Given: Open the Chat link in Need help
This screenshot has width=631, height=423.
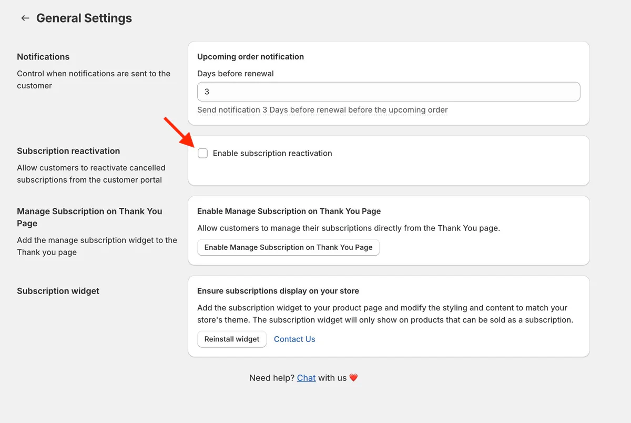Looking at the screenshot, I should (306, 378).
